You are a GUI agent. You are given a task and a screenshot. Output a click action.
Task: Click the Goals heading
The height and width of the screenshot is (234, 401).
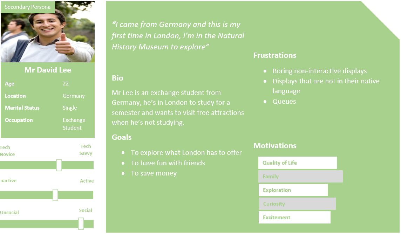(x=122, y=137)
